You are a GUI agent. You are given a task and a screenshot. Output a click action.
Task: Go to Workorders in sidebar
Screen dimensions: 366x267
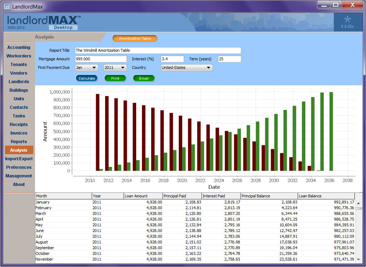(x=19, y=56)
